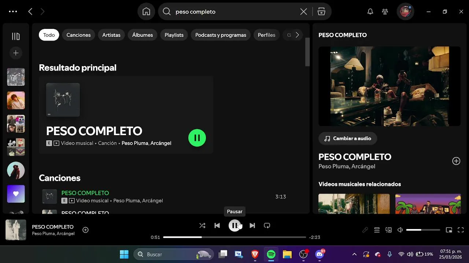469x263 pixels.
Task: Open Peso Pluma link in top result
Action: coord(134,143)
